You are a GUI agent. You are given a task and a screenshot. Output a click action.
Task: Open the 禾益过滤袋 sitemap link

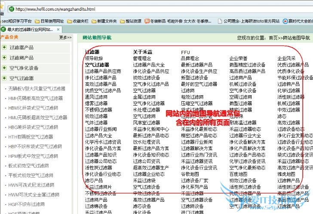click(x=144, y=181)
